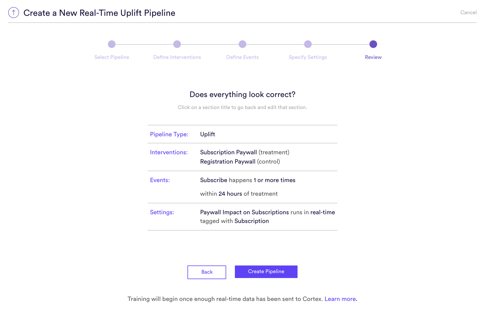
Task: Select the Review step label
Action: (373, 57)
